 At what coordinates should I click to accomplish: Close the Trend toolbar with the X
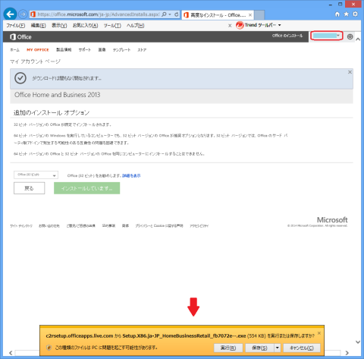[x=230, y=25]
